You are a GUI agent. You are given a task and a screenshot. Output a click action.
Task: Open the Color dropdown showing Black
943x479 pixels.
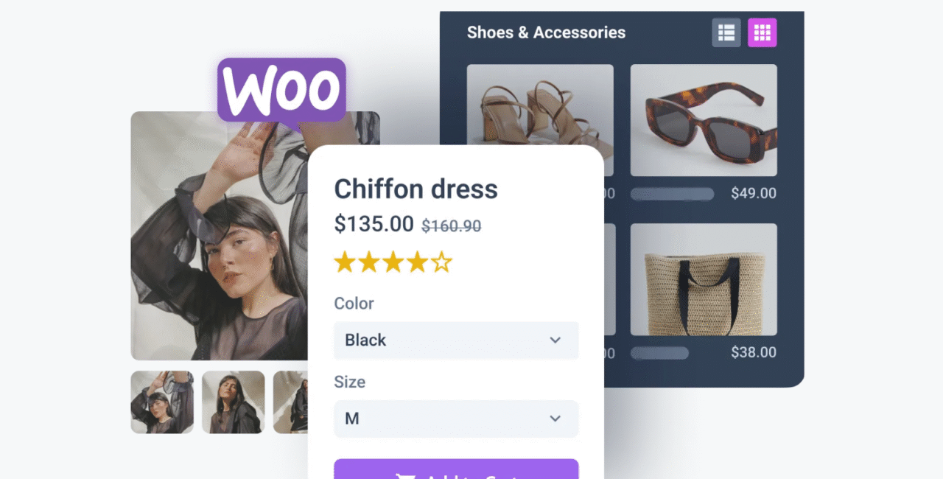[x=456, y=340]
